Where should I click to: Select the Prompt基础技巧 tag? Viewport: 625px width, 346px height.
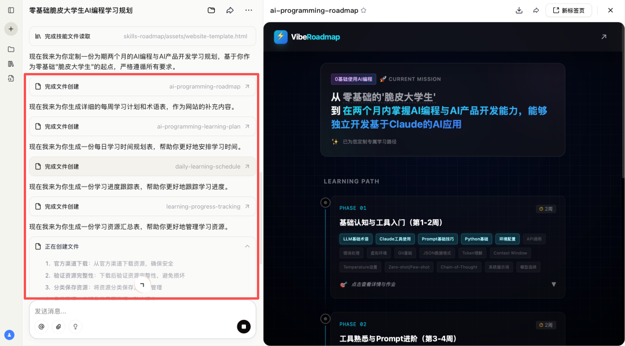tap(437, 239)
